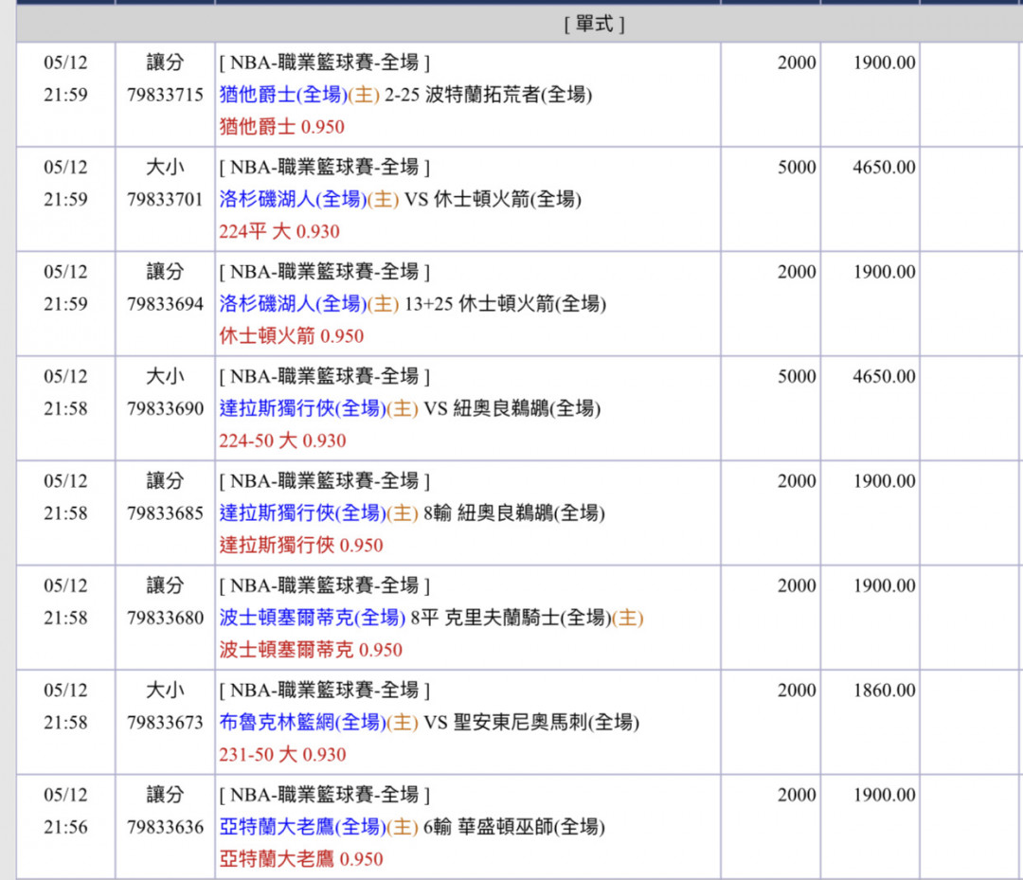The height and width of the screenshot is (880, 1023).
Task: Click the [ 單式 ] section header
Action: (594, 24)
